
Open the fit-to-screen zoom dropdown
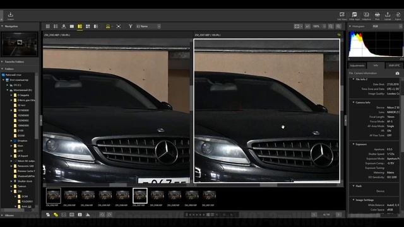pyautogui.click(x=298, y=26)
